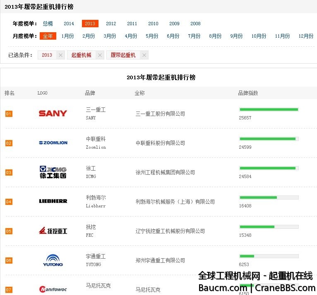317x295 pixels.
Task: Choose the 2008 yearly ranking
Action: [x=195, y=24]
